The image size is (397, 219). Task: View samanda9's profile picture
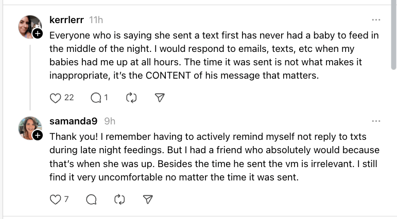coord(28,127)
